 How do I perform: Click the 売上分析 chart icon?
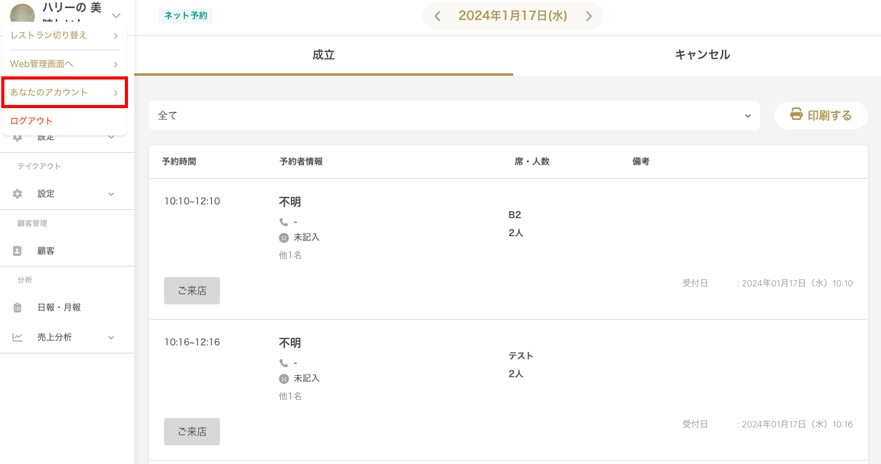coord(17,337)
